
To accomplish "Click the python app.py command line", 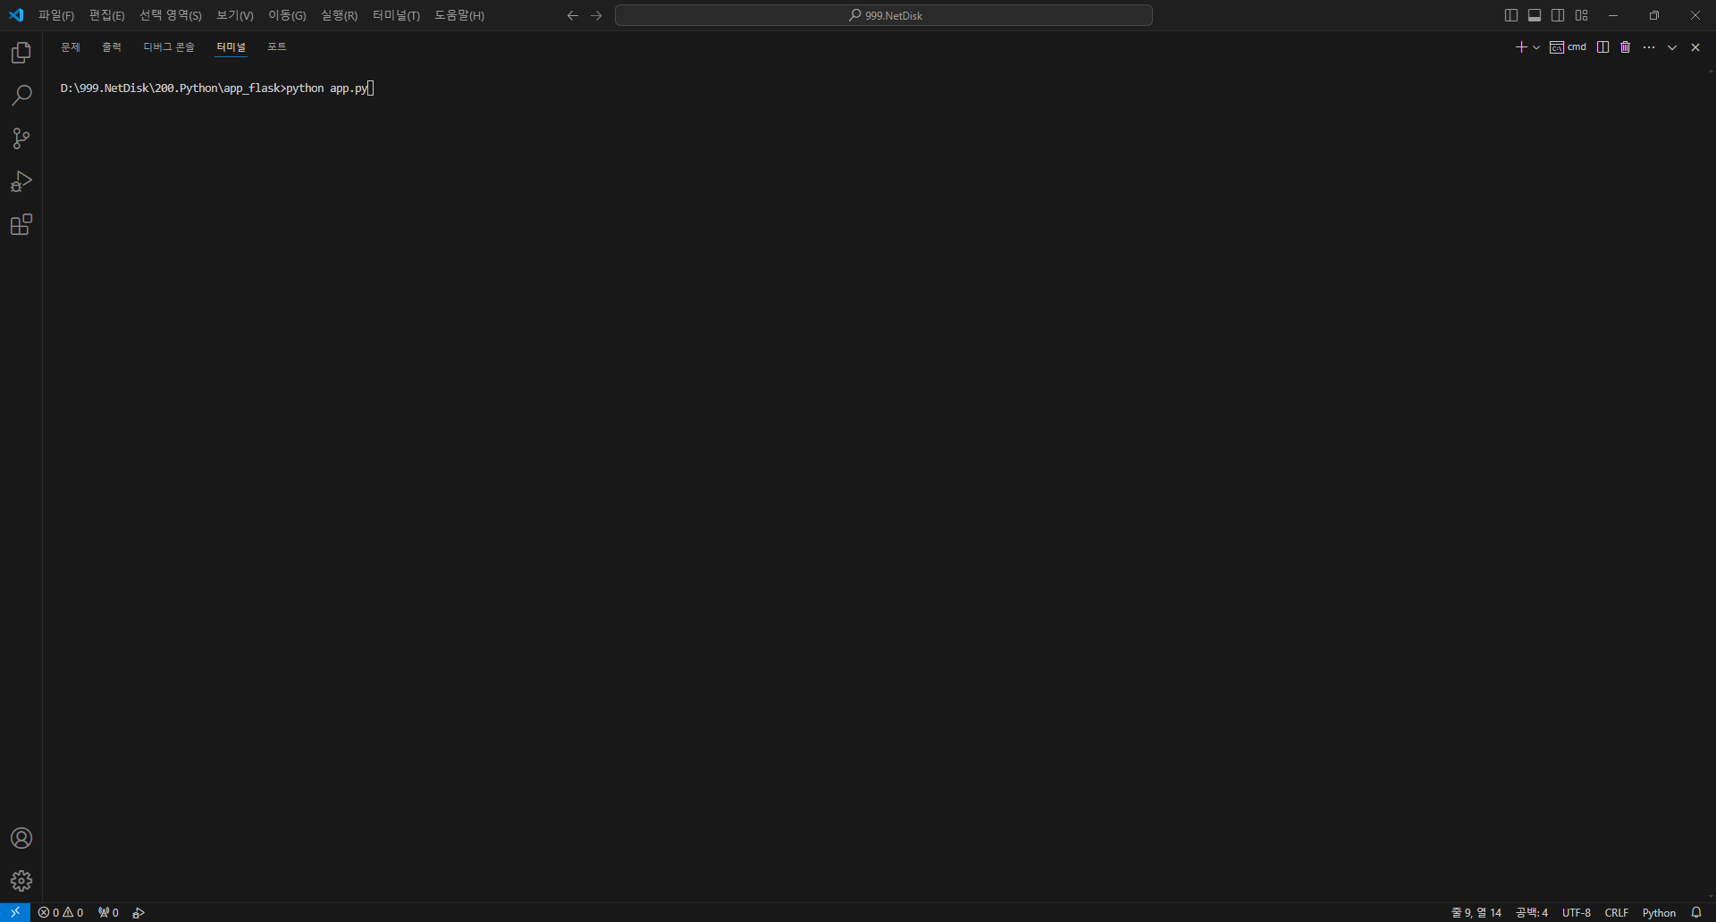I will point(326,88).
